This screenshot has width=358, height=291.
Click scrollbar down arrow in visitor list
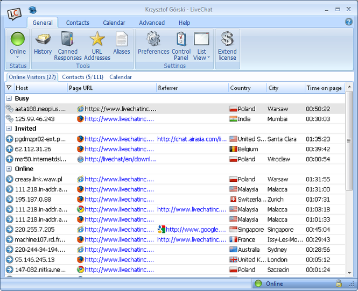349,273
